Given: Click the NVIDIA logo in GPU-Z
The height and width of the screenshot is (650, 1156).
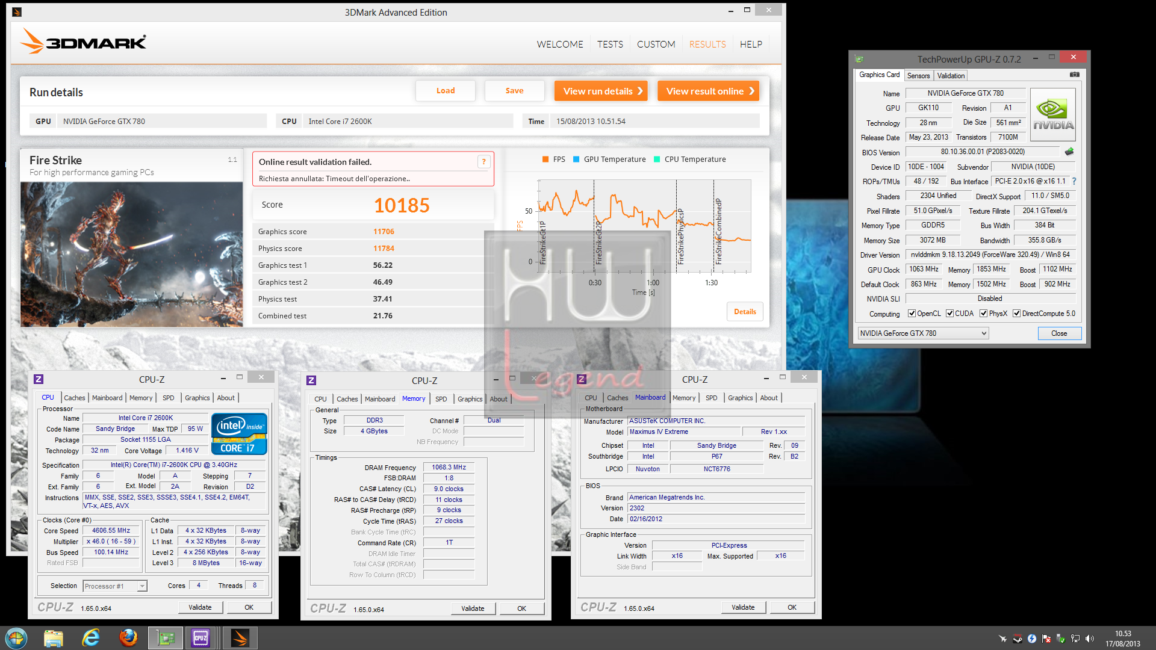Looking at the screenshot, I should [x=1053, y=114].
